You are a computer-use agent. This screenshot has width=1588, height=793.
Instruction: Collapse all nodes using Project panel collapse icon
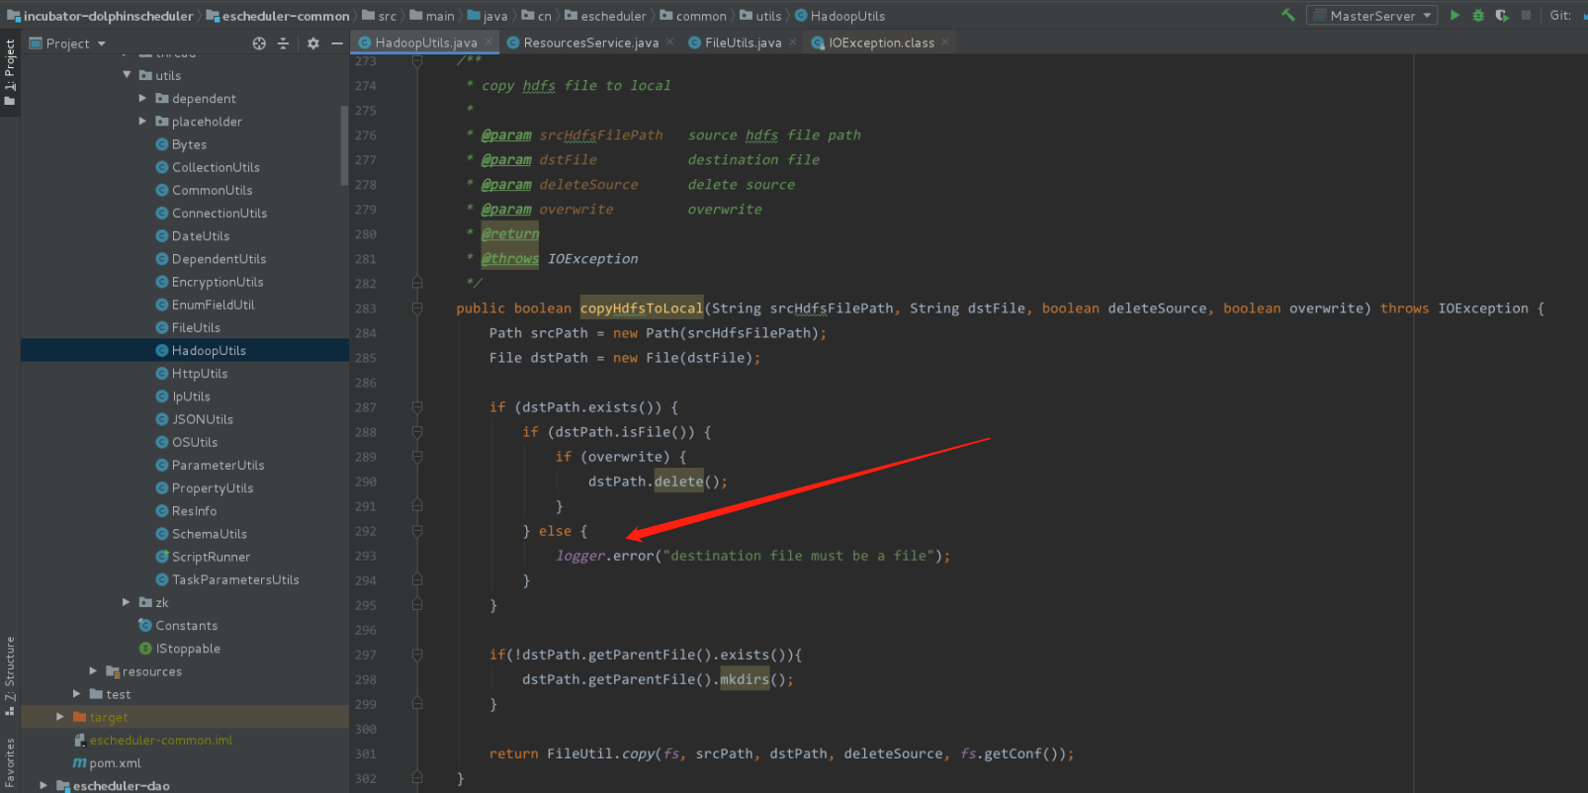point(283,44)
